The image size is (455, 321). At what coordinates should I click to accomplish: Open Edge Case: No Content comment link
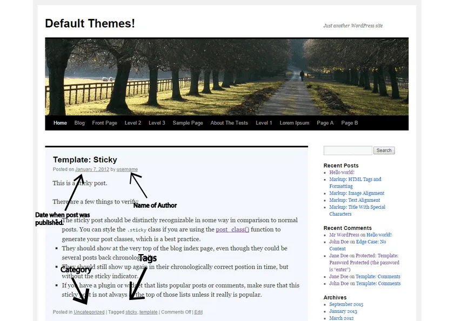tap(358, 245)
